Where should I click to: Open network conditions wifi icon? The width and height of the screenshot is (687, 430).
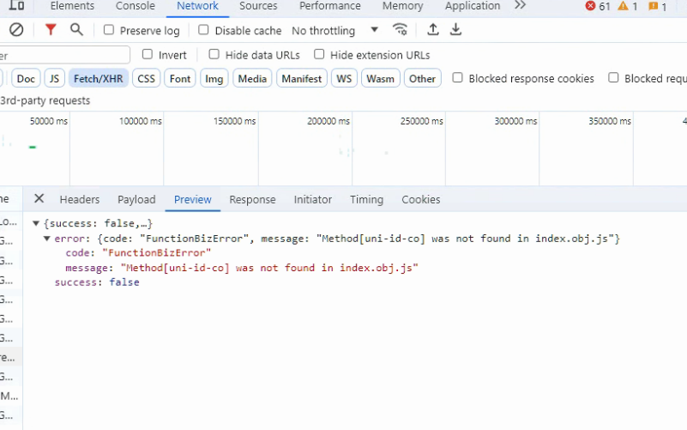click(x=400, y=30)
